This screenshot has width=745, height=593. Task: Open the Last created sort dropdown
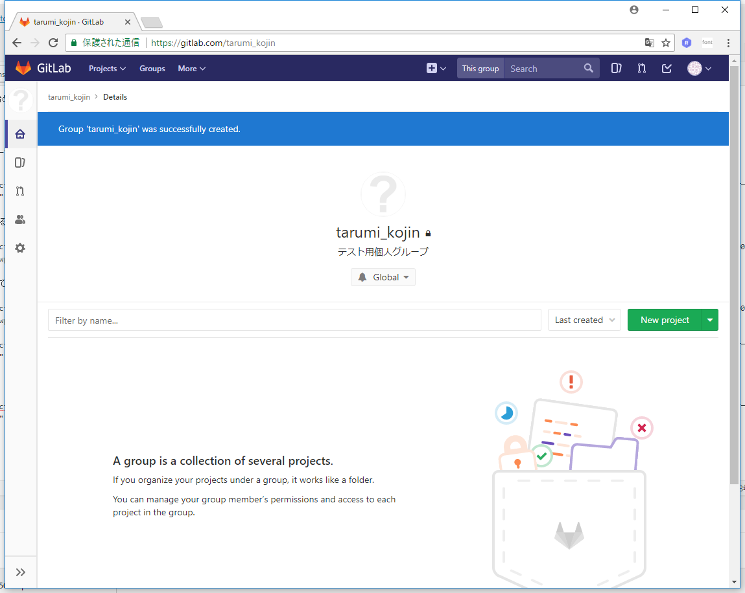click(x=584, y=320)
